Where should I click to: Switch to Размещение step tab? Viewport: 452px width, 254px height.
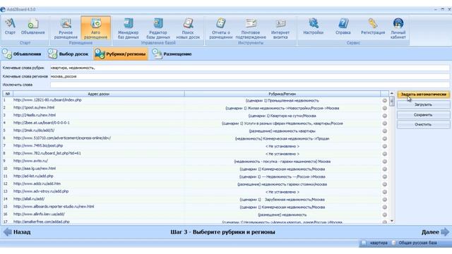[x=172, y=54]
